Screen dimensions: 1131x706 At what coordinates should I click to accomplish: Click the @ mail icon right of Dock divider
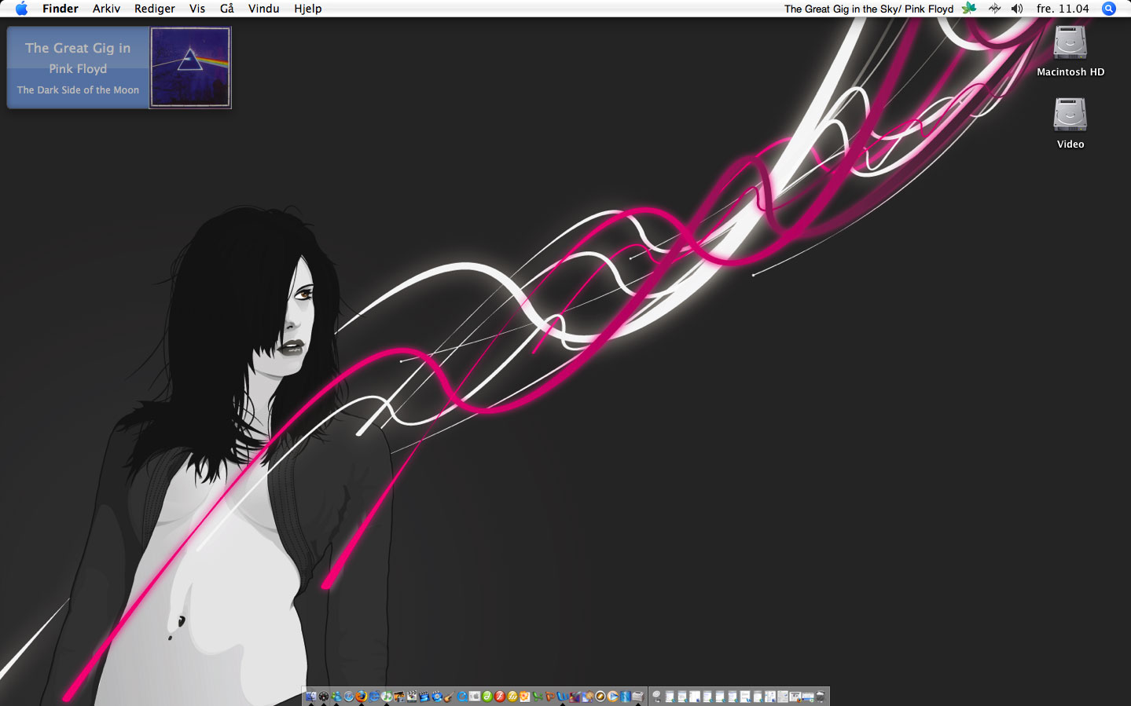(x=656, y=696)
